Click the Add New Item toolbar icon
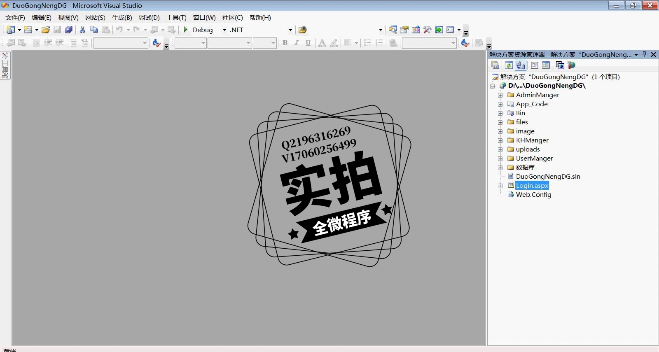The image size is (659, 352). click(28, 30)
